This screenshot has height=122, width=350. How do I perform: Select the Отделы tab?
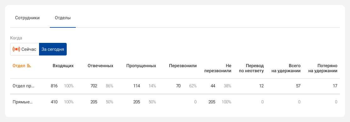pyautogui.click(x=63, y=18)
